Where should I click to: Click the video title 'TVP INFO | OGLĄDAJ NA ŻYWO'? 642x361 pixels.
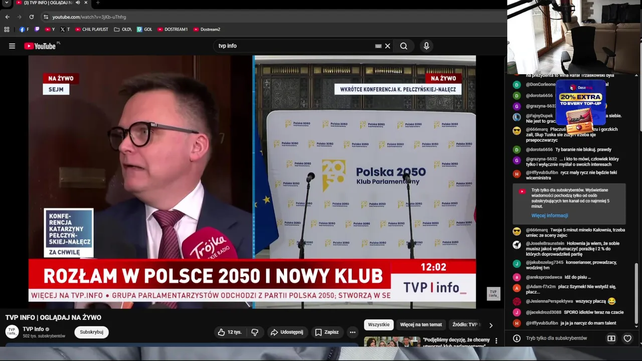[53, 317]
